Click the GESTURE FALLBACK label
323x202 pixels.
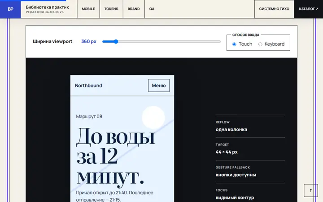233,167
